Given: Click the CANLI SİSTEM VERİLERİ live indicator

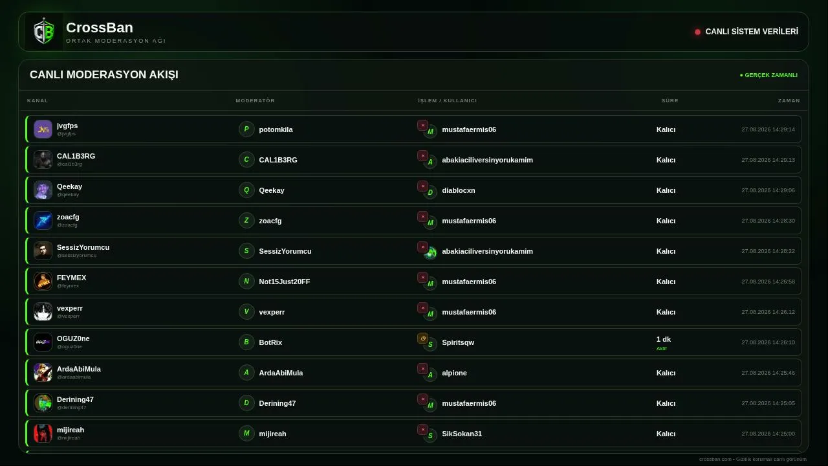Looking at the screenshot, I should [746, 32].
